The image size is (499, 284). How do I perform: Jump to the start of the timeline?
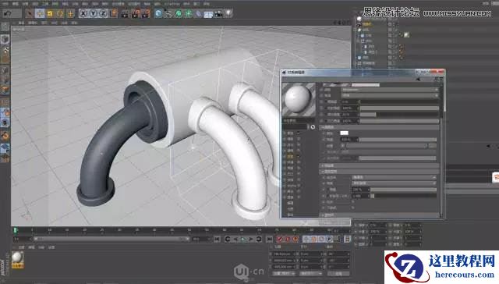point(217,239)
